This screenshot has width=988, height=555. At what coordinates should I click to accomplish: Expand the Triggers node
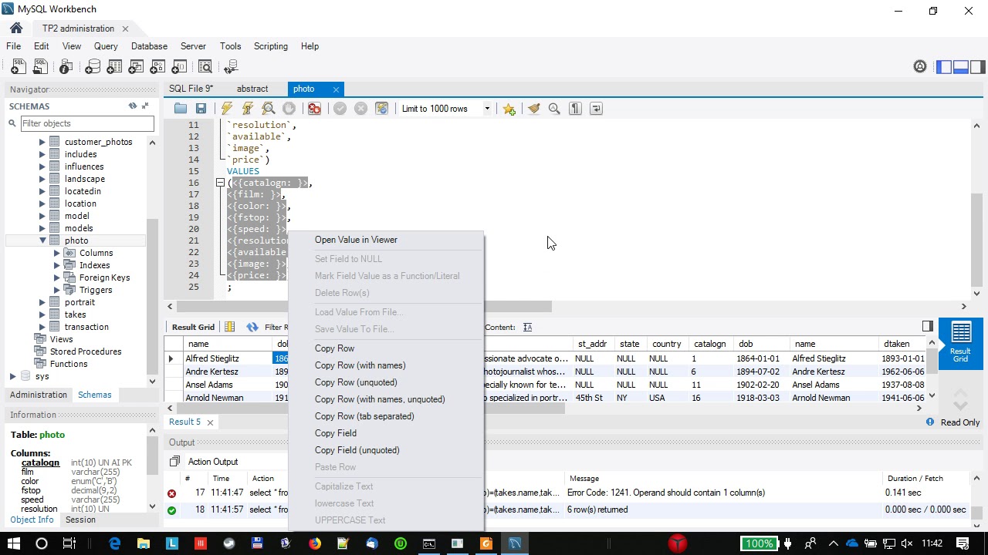click(57, 290)
